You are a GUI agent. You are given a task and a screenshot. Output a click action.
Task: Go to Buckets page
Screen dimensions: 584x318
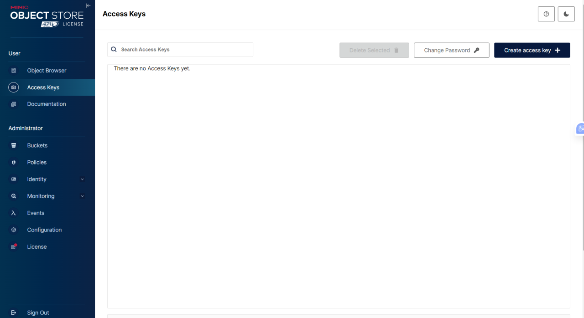47,145
